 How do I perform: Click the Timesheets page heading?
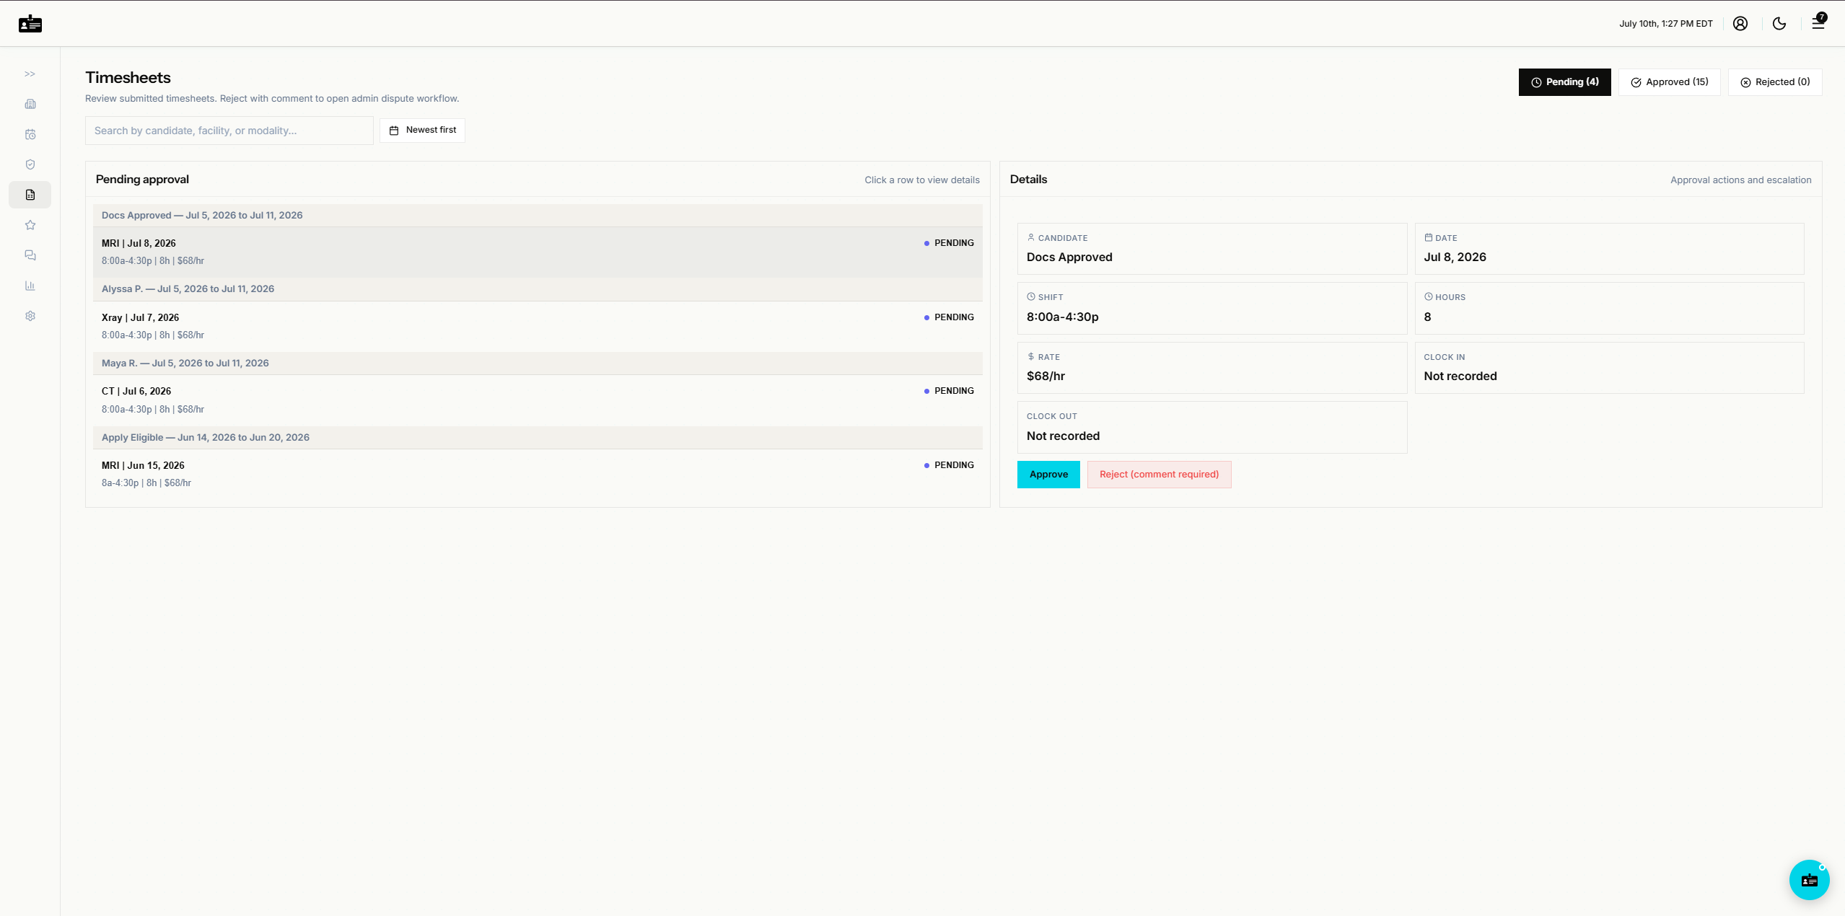tap(128, 78)
